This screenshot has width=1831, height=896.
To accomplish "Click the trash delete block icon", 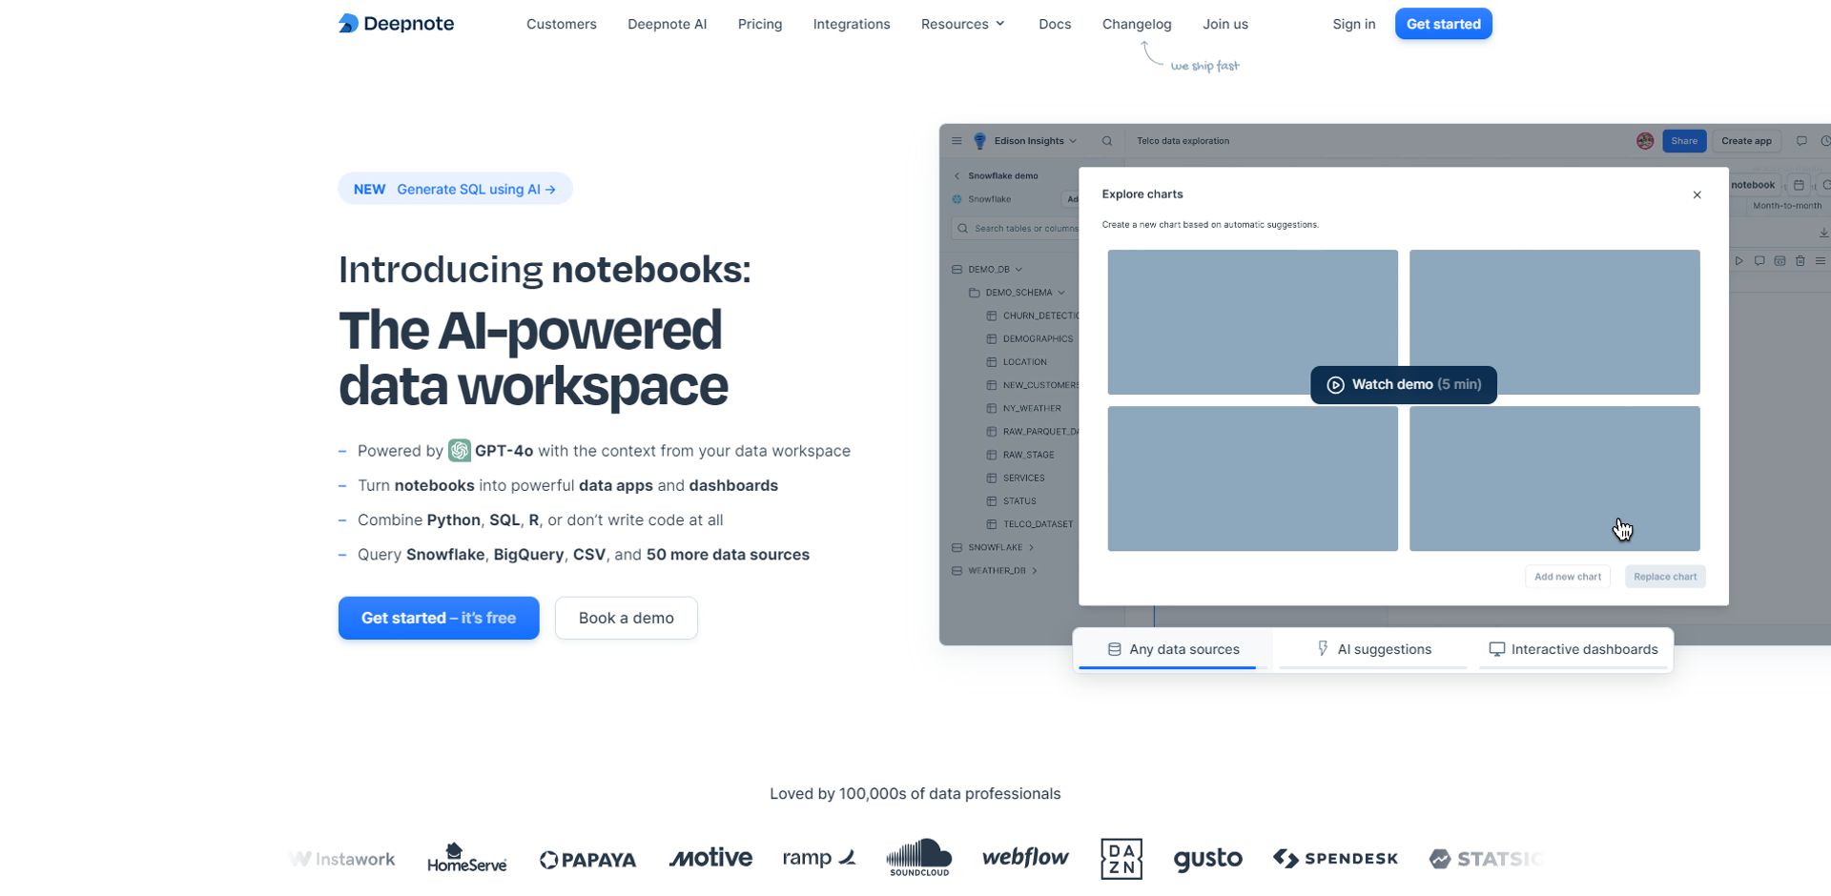I will 1800,261.
